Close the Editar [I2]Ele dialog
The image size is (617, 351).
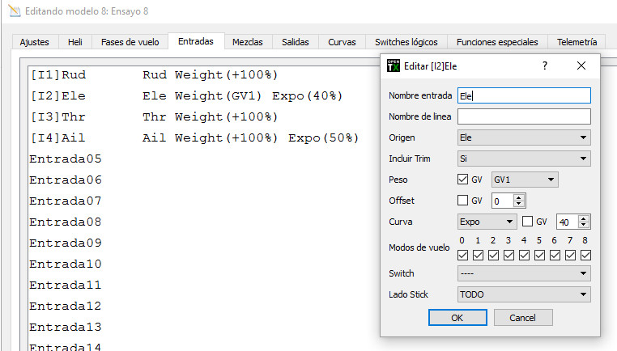click(x=581, y=66)
